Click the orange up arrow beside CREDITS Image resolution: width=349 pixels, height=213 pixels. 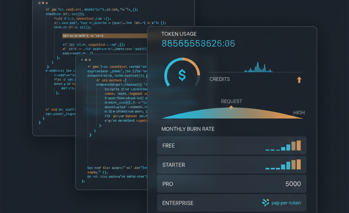click(x=299, y=80)
